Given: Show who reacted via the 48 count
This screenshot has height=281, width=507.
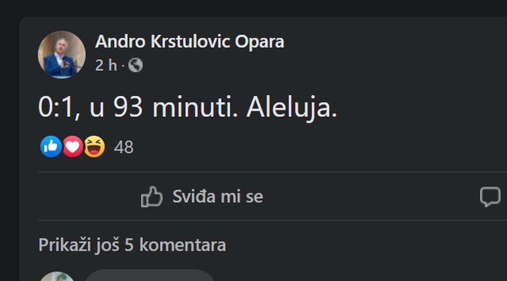Looking at the screenshot, I should [x=124, y=147].
